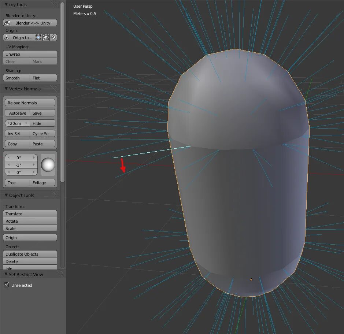Toggle the Autosave button
Viewport: 344px width, 334px height.
pos(17,113)
